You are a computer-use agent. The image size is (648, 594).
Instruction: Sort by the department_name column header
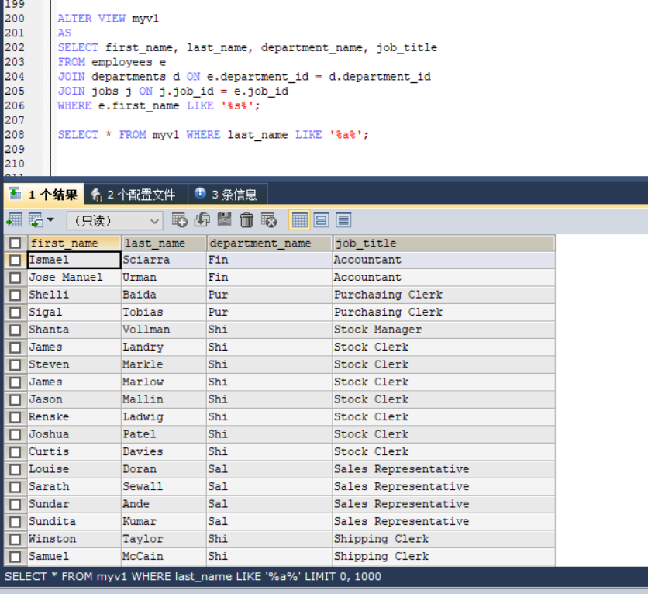pyautogui.click(x=270, y=243)
